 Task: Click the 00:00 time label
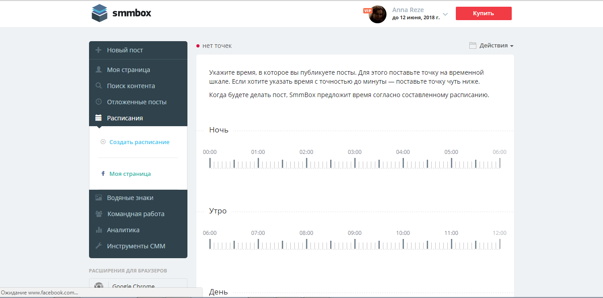click(210, 152)
